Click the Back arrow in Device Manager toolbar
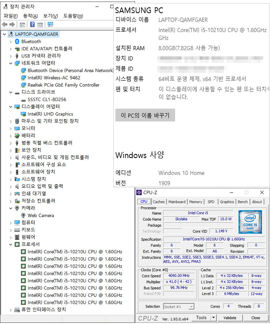Image resolution: width=270 pixels, height=324 pixels. (x=5, y=25)
